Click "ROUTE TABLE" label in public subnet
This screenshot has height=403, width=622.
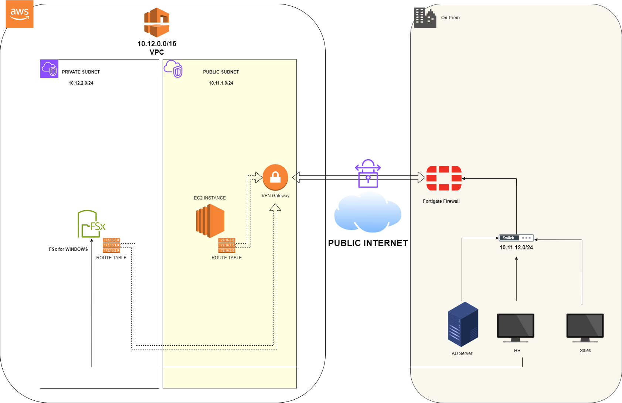(227, 258)
